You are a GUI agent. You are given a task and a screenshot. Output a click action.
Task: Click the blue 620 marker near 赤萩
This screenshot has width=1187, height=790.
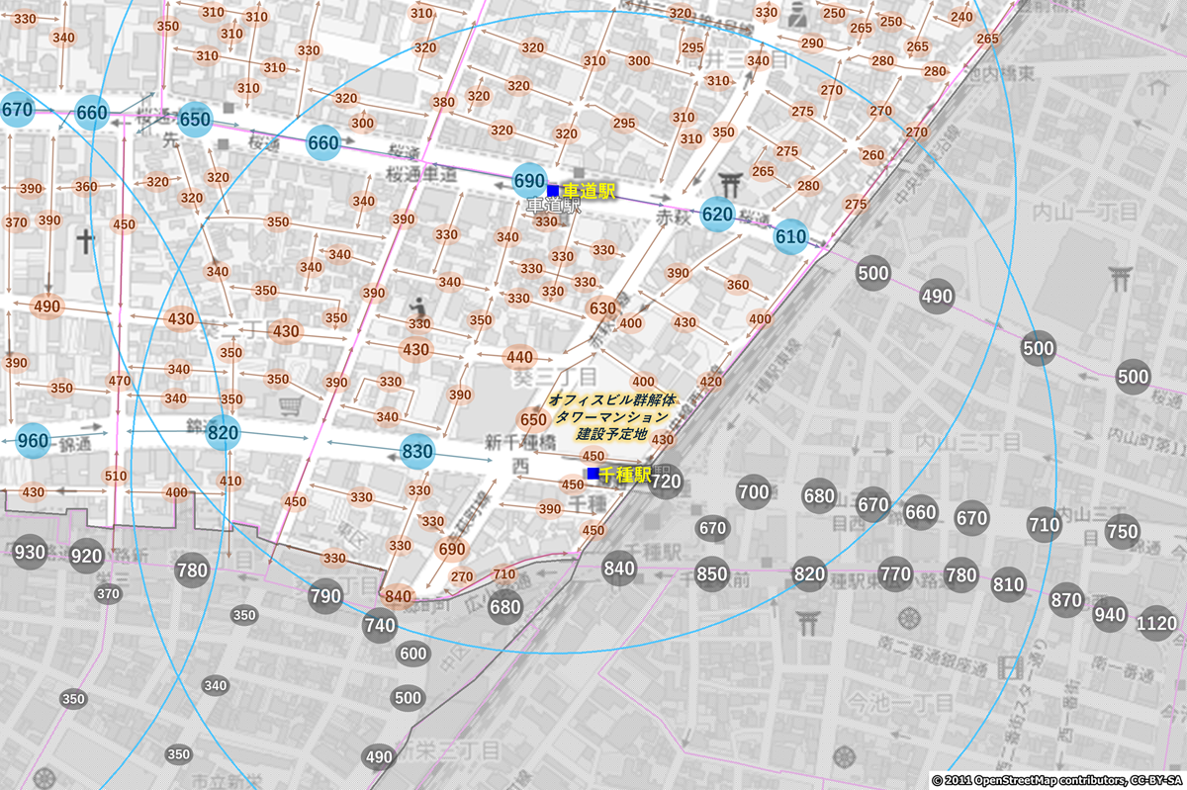718,215
